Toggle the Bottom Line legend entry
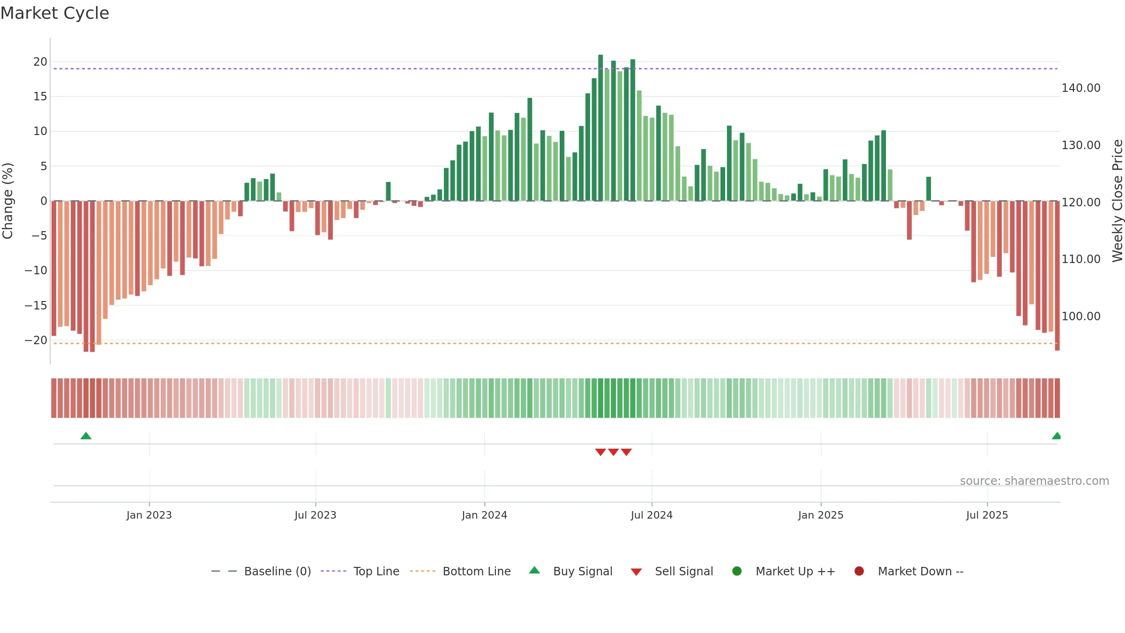Screen dimensions: 1125x633 coord(460,571)
